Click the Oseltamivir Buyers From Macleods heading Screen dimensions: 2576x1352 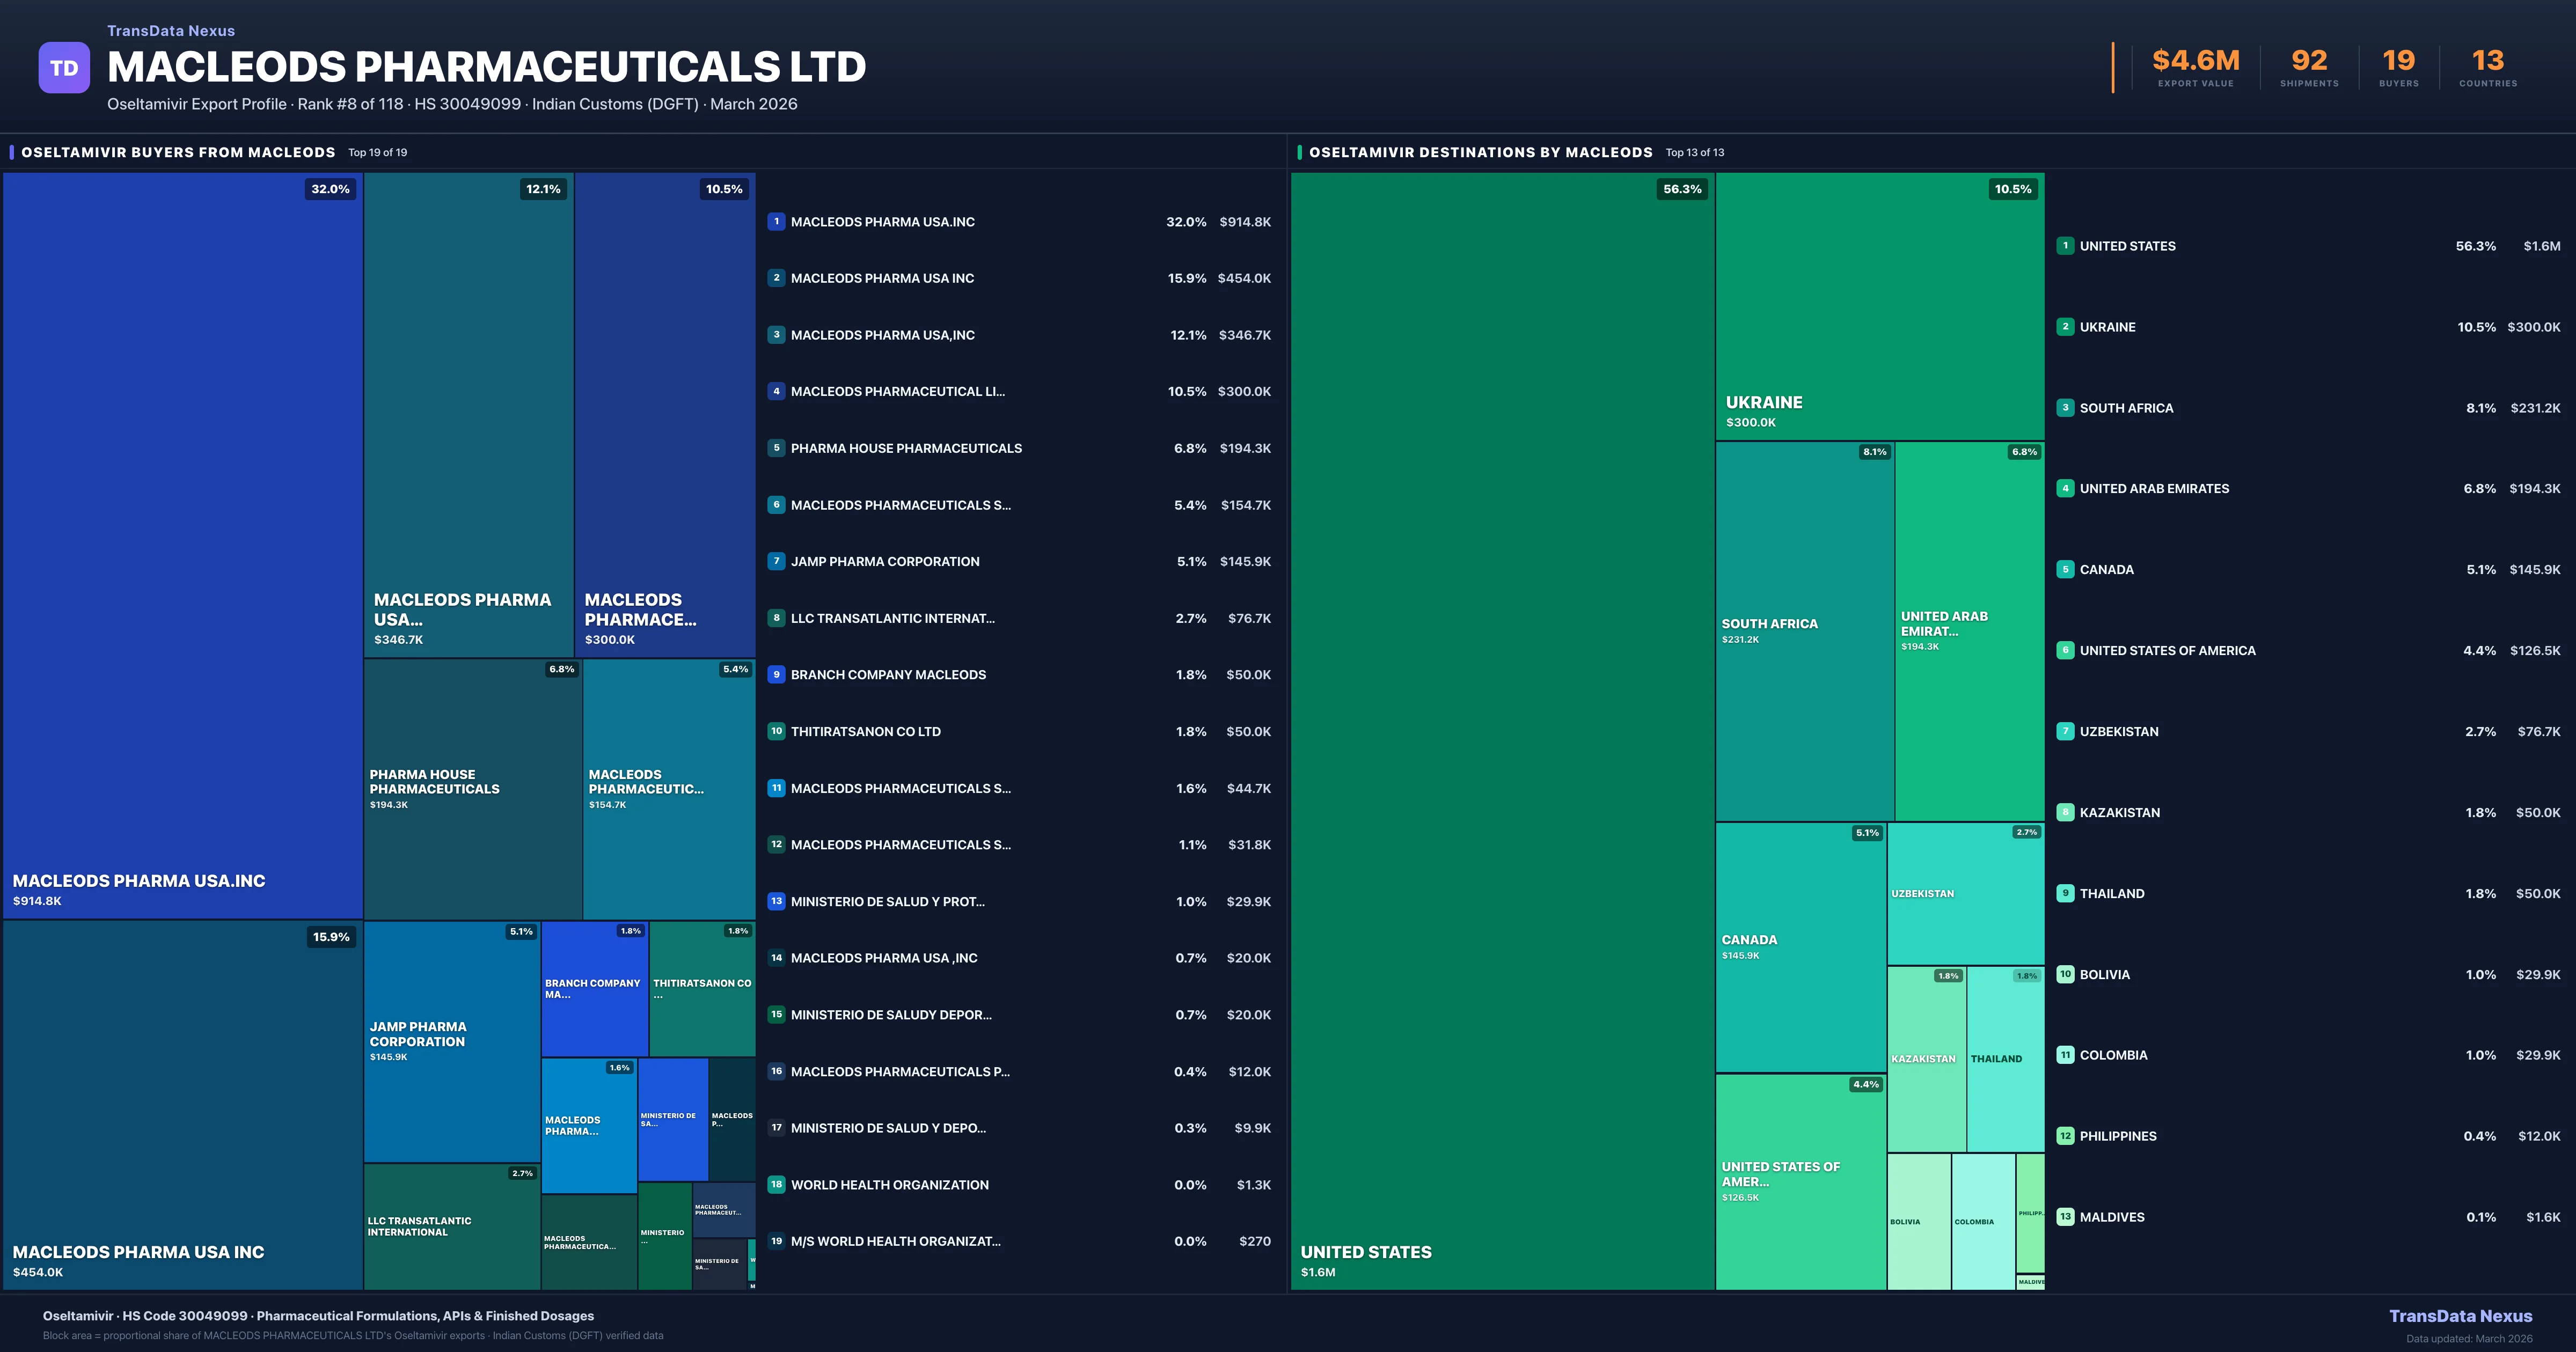[x=178, y=152]
